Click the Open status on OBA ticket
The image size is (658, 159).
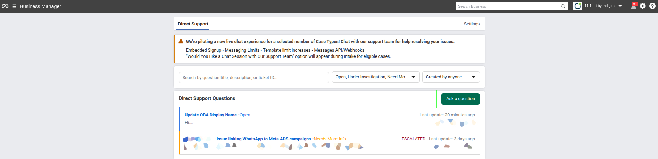point(245,115)
